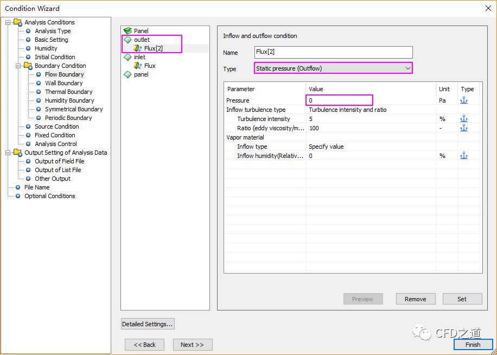This screenshot has width=497, height=355.
Task: Click Turbulence intensity value cell showing 5
Action: click(x=371, y=119)
